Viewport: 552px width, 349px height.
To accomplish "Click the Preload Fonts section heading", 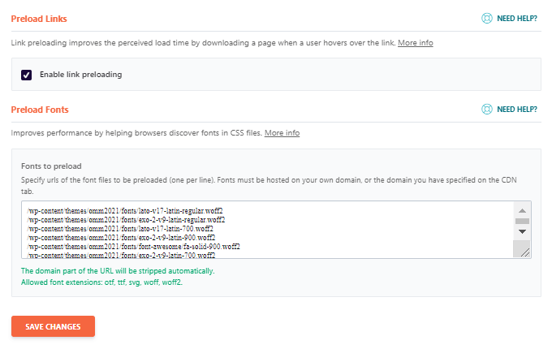I will tap(40, 109).
